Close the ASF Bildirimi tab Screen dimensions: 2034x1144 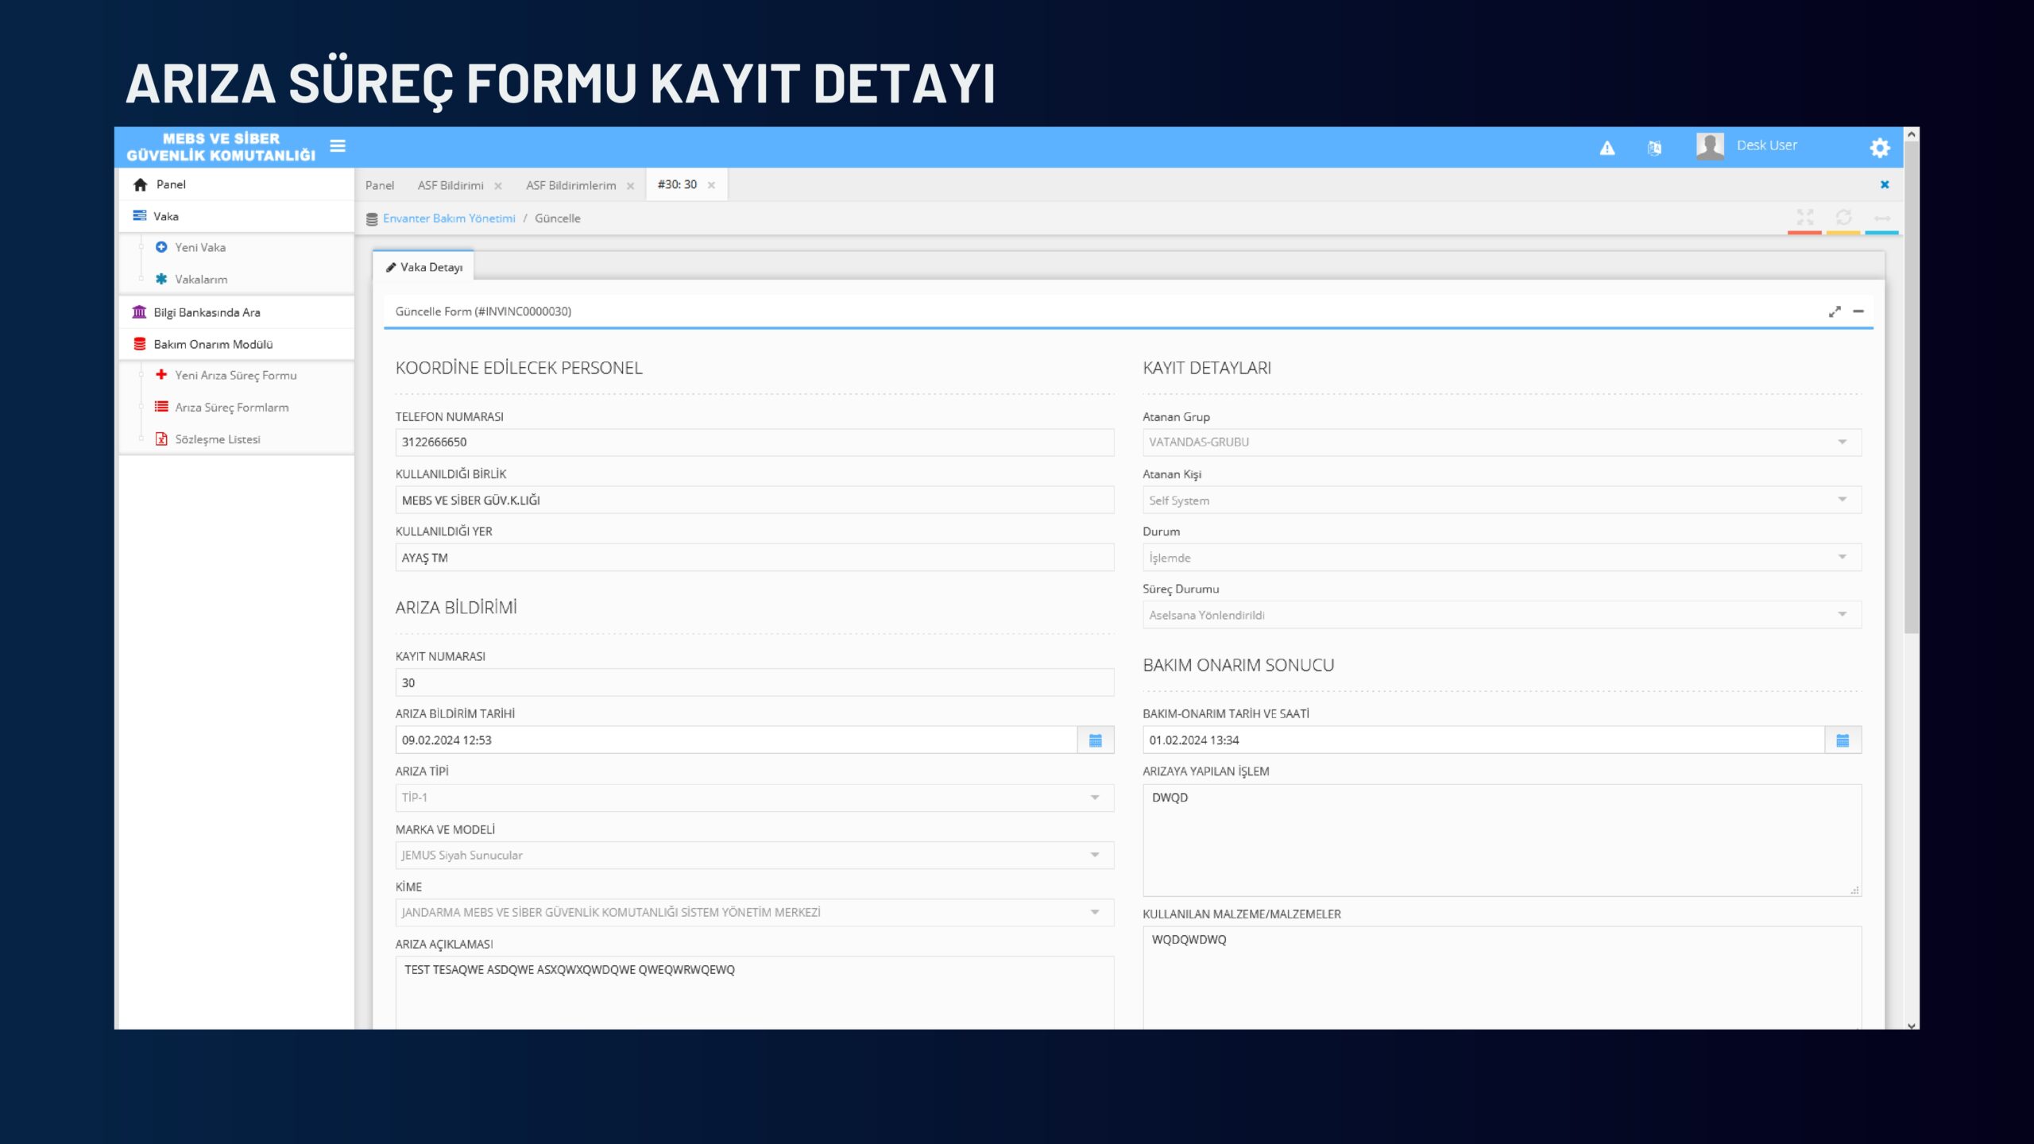tap(498, 186)
